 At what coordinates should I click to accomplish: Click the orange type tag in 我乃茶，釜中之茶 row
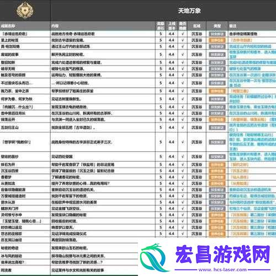tap(217, 91)
